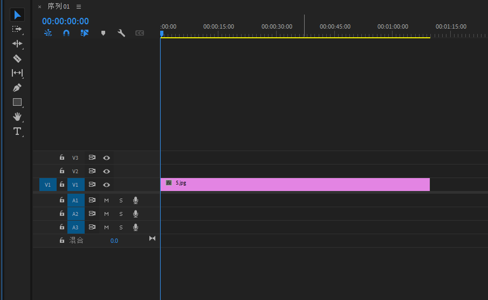Select the Type tool

17,131
